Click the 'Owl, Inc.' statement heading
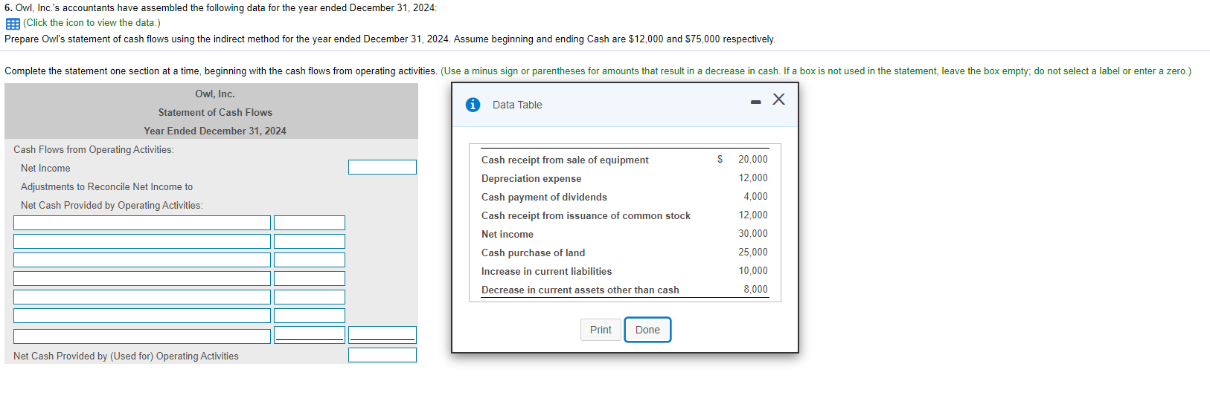This screenshot has width=1210, height=404. pyautogui.click(x=215, y=94)
